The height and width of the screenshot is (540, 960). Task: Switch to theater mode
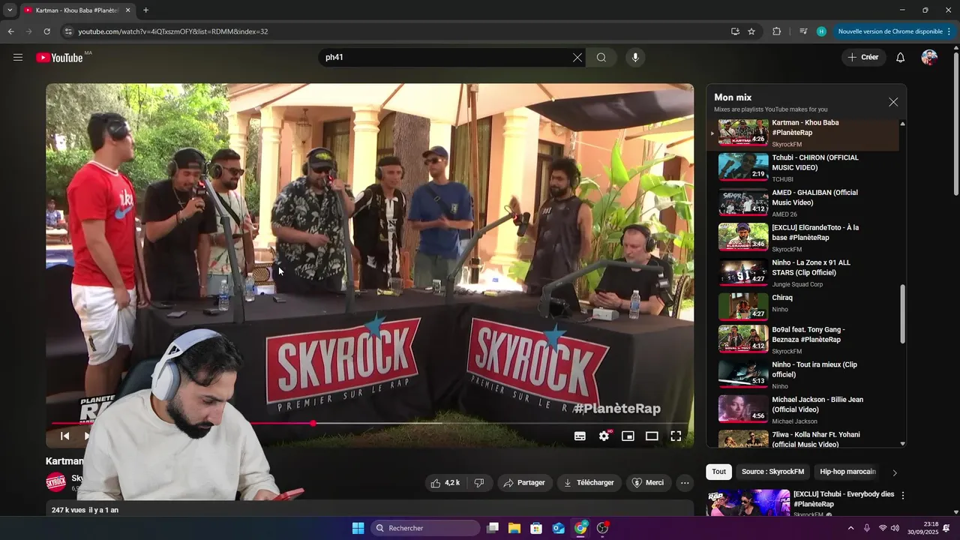click(652, 436)
